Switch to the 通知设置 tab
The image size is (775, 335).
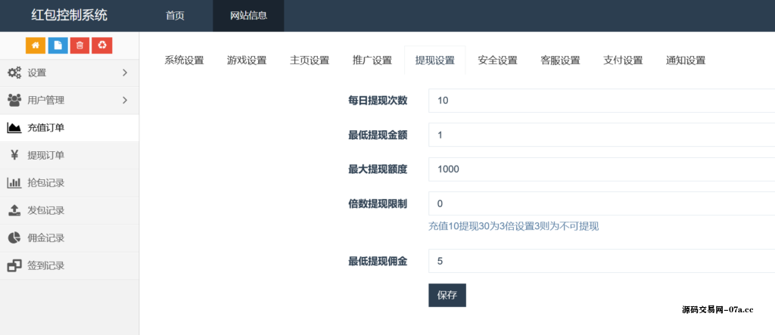click(x=686, y=60)
